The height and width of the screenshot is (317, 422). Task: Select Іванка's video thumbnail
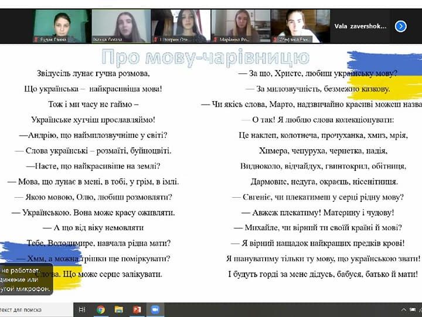tap(121, 25)
